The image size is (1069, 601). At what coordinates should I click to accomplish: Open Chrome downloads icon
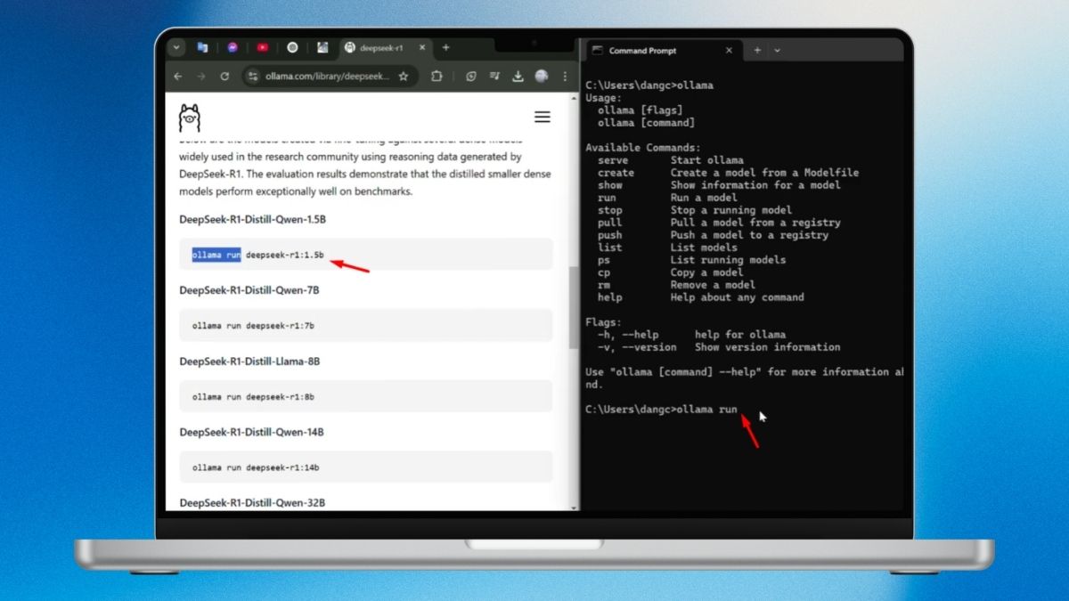[x=518, y=77]
